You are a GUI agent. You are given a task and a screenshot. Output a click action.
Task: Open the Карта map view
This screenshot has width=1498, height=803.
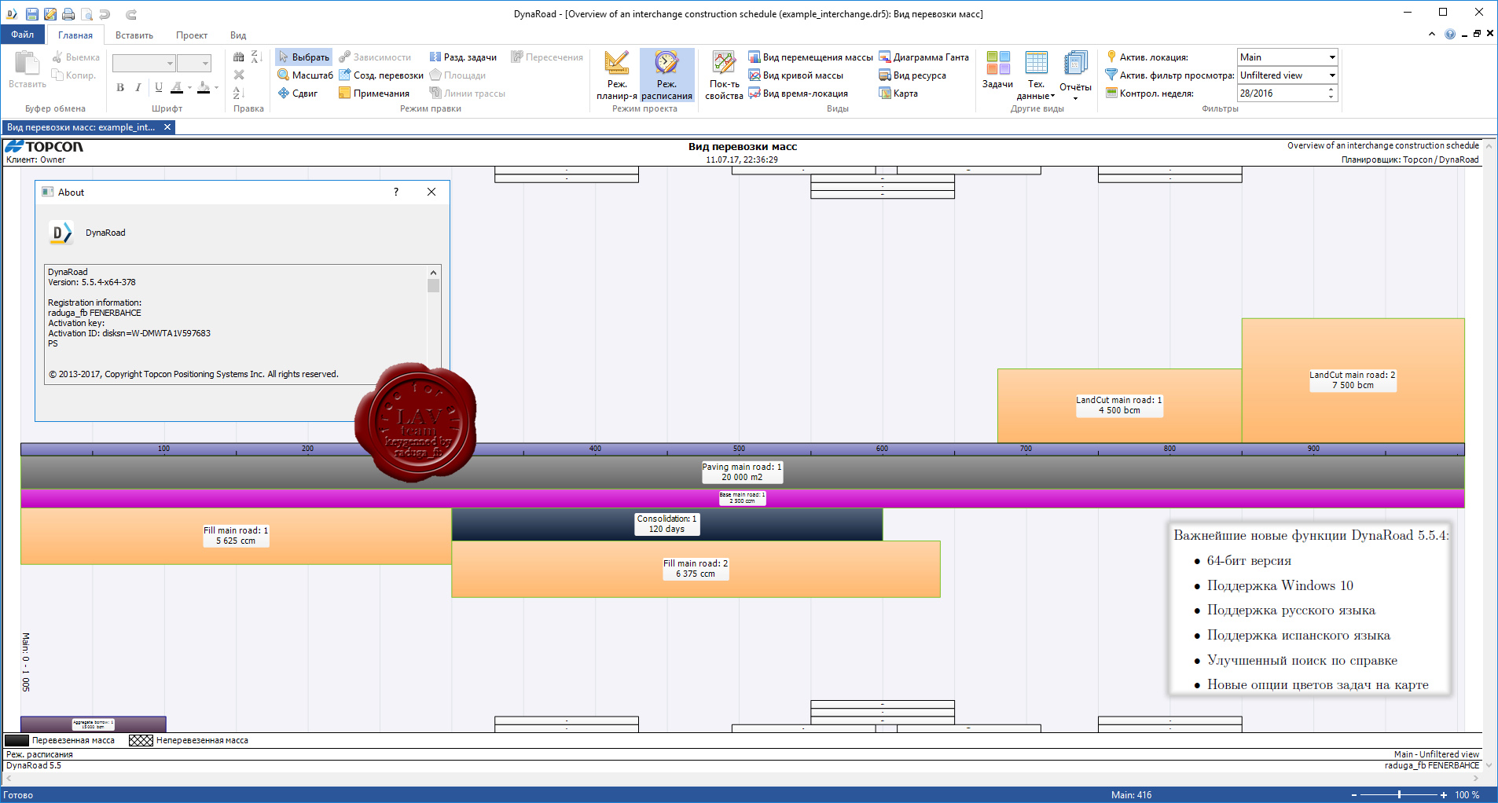pyautogui.click(x=898, y=93)
